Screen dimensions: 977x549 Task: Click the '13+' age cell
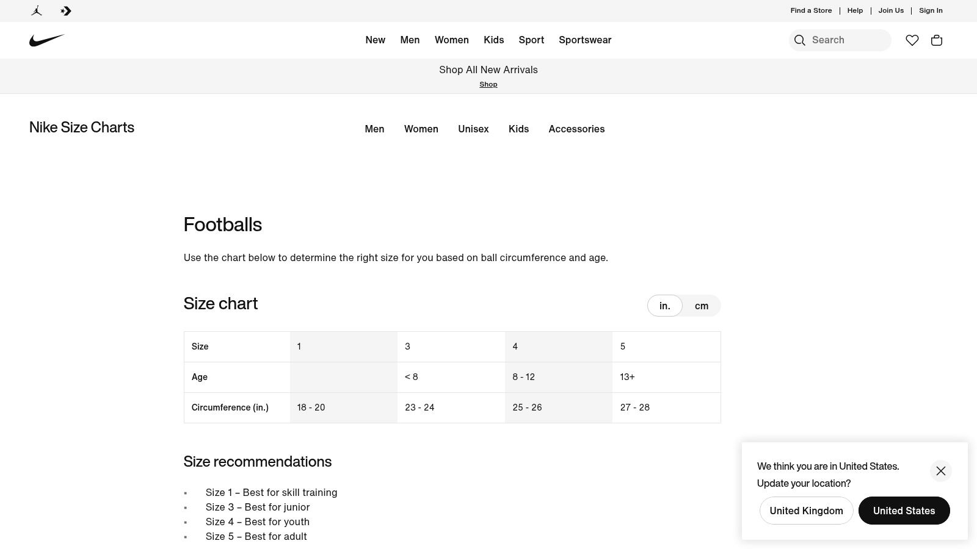tap(666, 377)
